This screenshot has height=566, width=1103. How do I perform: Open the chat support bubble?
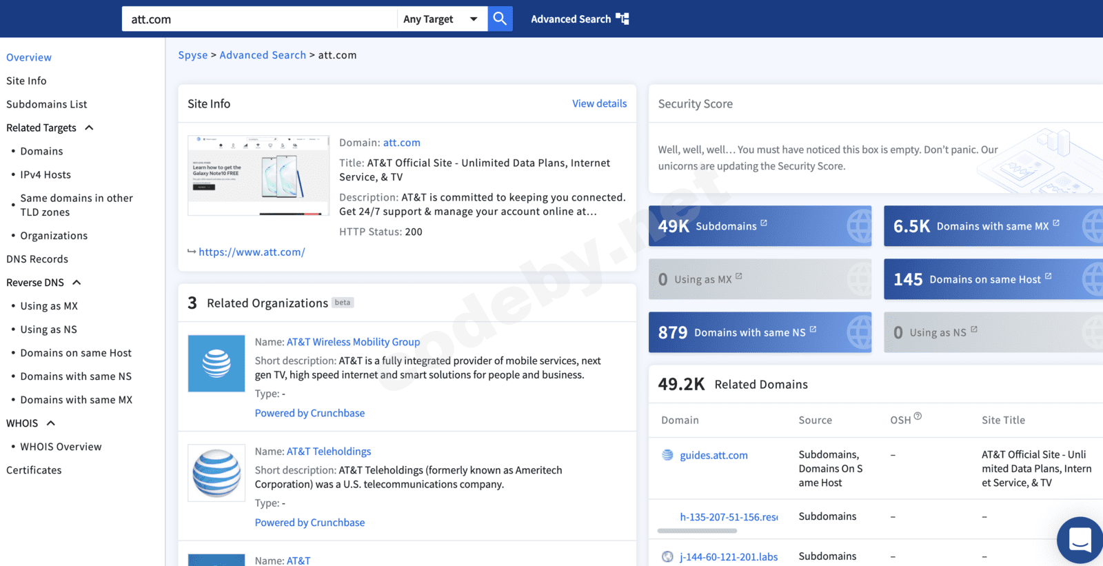(1080, 540)
